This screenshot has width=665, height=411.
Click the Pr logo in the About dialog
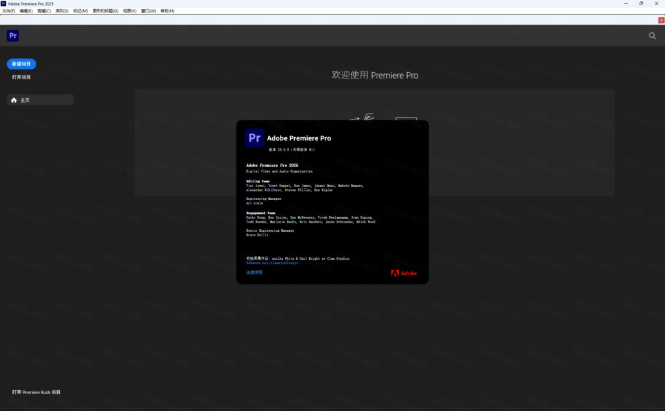[x=255, y=138]
